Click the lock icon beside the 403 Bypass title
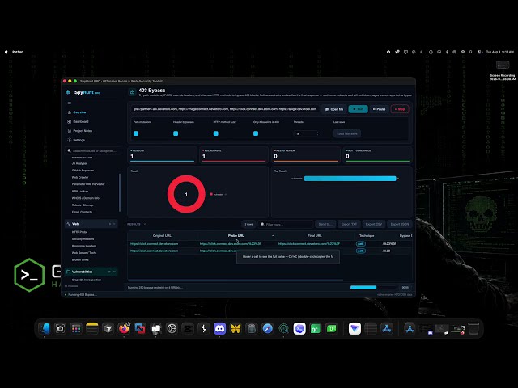Image resolution: width=518 pixels, height=388 pixels. pos(132,92)
